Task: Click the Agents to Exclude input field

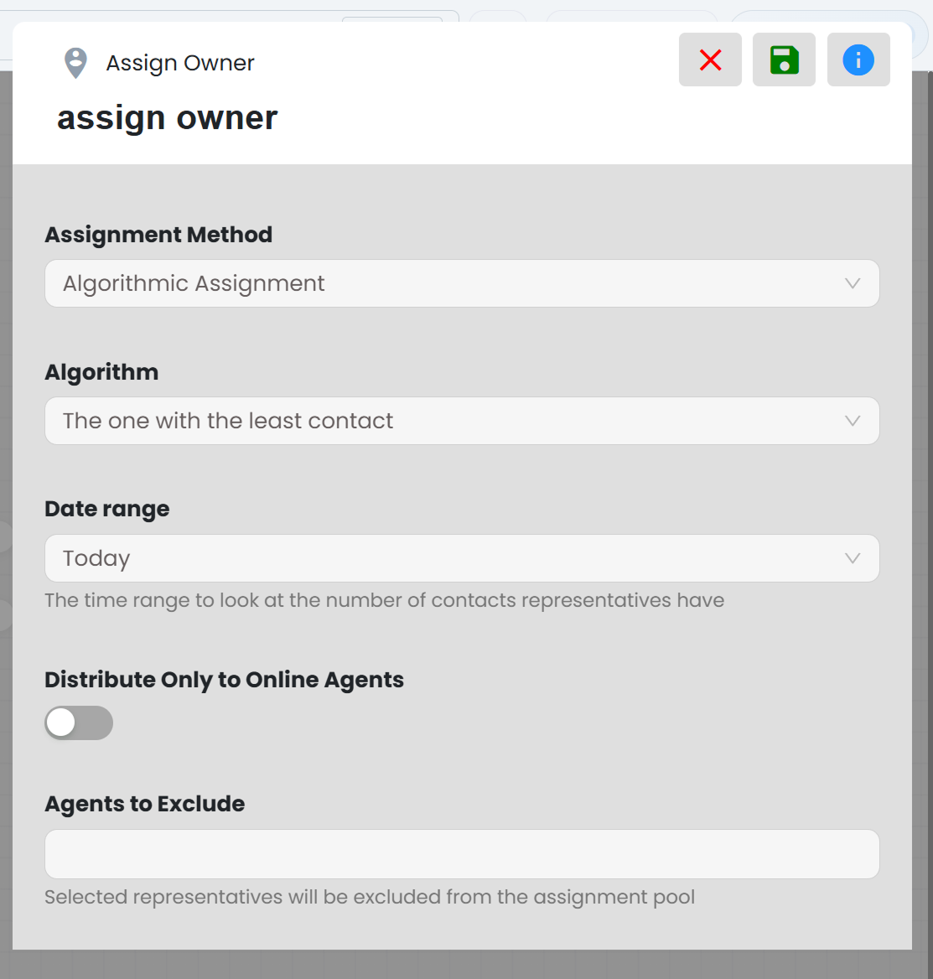Action: [462, 854]
